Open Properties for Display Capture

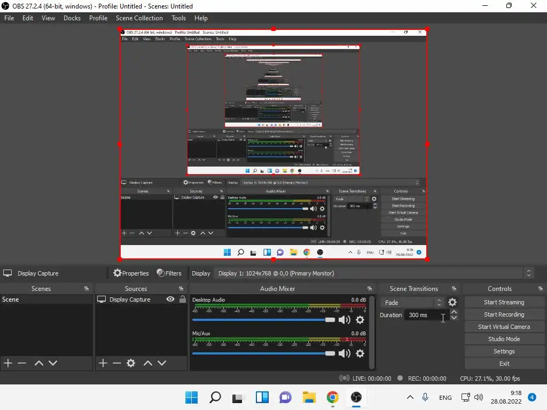pyautogui.click(x=131, y=273)
